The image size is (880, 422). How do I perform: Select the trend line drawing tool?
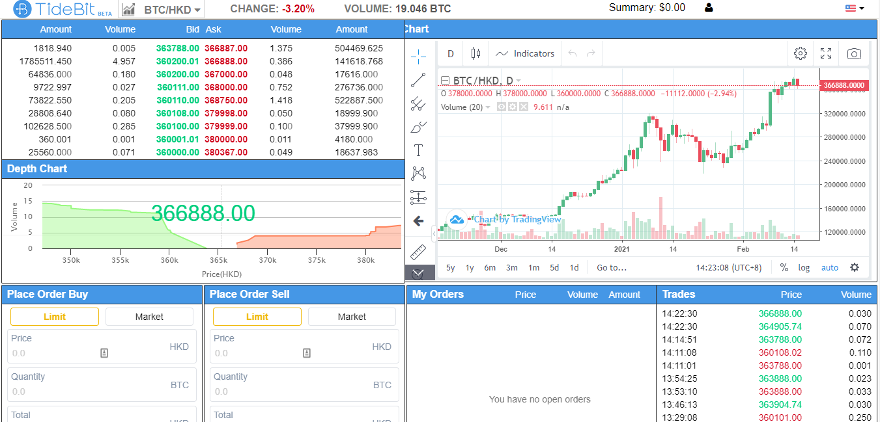point(418,81)
